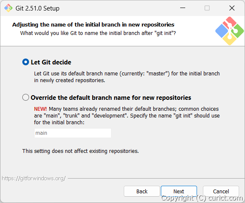Screen dimensions: 245x203
Task: Select the "Let Git decide" radio button
Action: 26,62
